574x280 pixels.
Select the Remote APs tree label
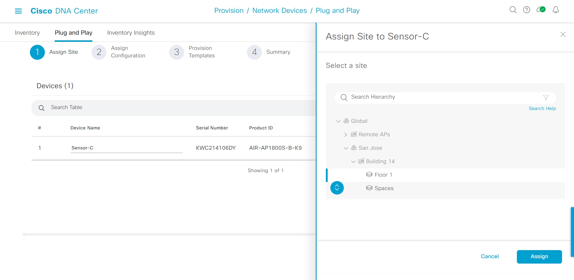(374, 134)
